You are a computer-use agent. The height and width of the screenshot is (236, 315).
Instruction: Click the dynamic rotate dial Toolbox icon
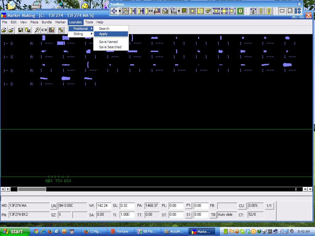point(253,11)
